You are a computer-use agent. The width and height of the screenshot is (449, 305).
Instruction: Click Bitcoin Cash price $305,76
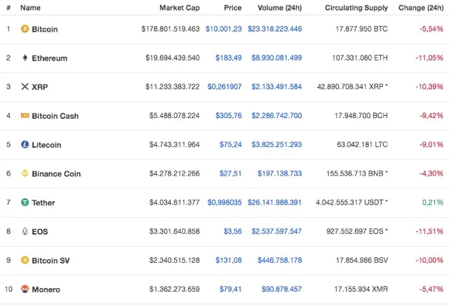tap(229, 116)
